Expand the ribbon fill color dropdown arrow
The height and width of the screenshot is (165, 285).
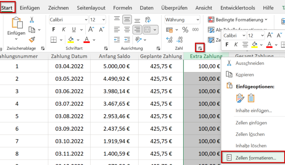point(78,40)
